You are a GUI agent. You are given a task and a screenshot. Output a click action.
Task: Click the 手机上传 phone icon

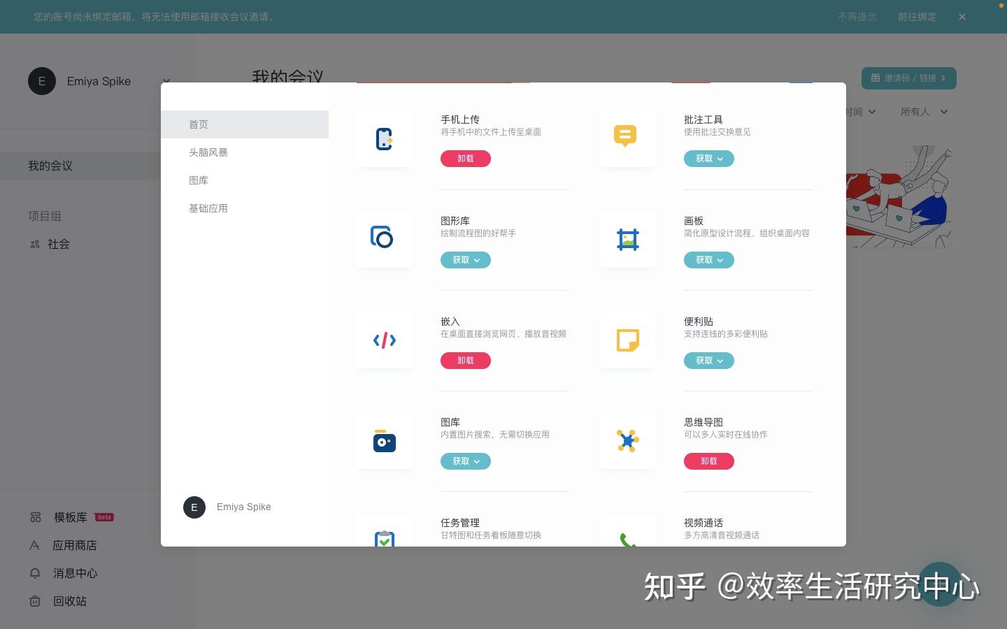click(x=384, y=138)
